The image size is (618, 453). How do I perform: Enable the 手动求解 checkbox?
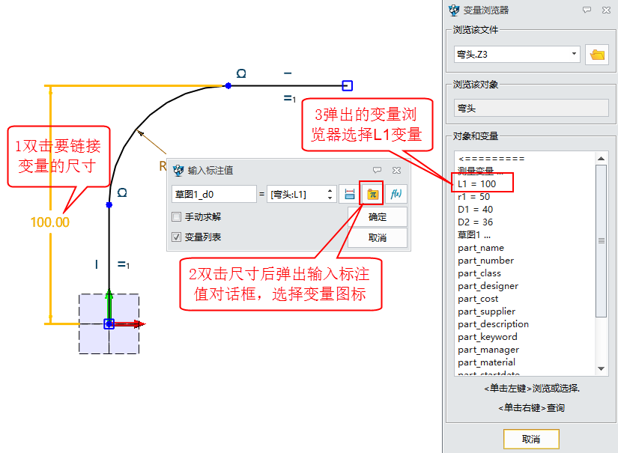[177, 217]
